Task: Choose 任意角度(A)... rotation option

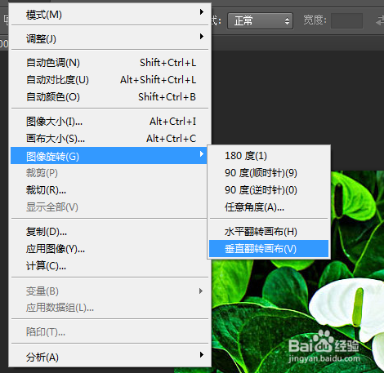Action: (x=269, y=207)
